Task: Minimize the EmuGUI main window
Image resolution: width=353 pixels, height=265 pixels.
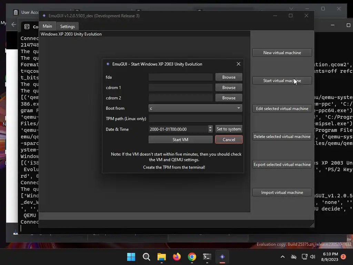Action: point(275,16)
